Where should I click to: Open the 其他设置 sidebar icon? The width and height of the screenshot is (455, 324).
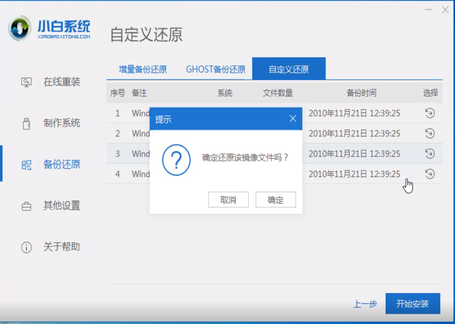click(x=27, y=206)
